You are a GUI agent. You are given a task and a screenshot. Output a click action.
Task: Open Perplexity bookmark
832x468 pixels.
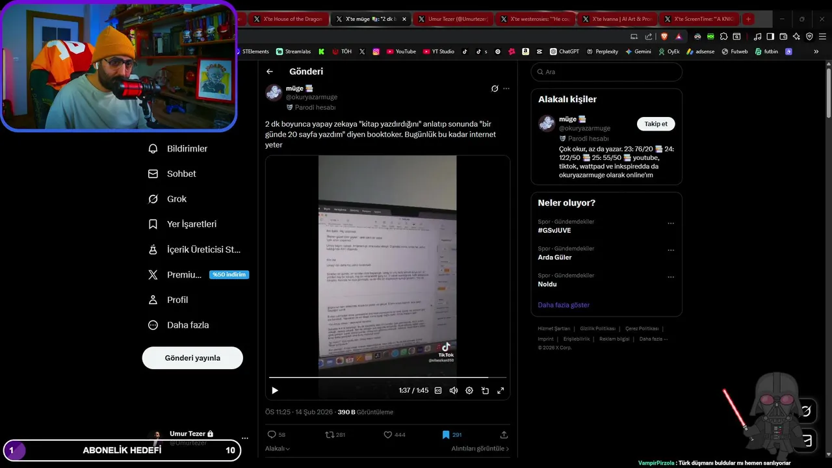(x=602, y=51)
